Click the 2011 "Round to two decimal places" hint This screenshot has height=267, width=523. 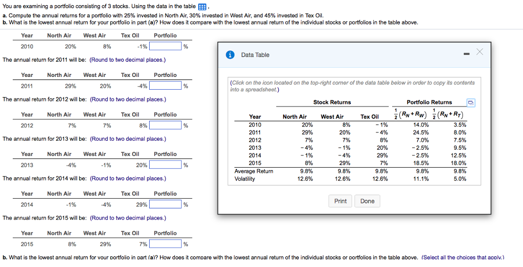tap(128, 60)
